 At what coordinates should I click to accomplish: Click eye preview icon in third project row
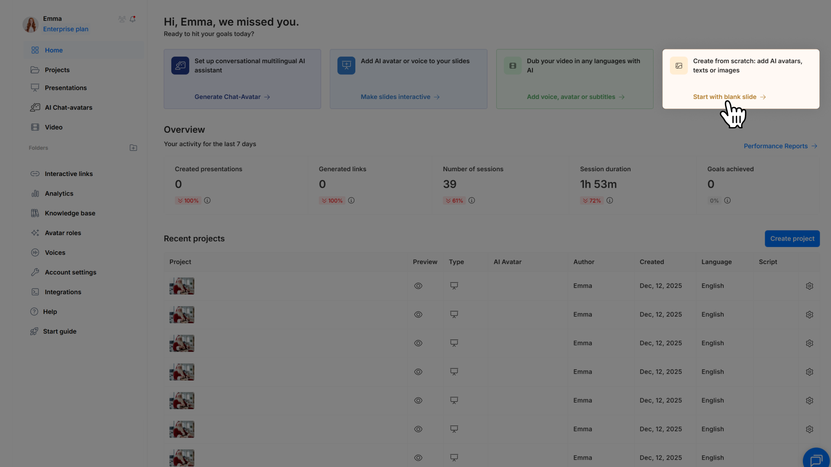point(418,343)
